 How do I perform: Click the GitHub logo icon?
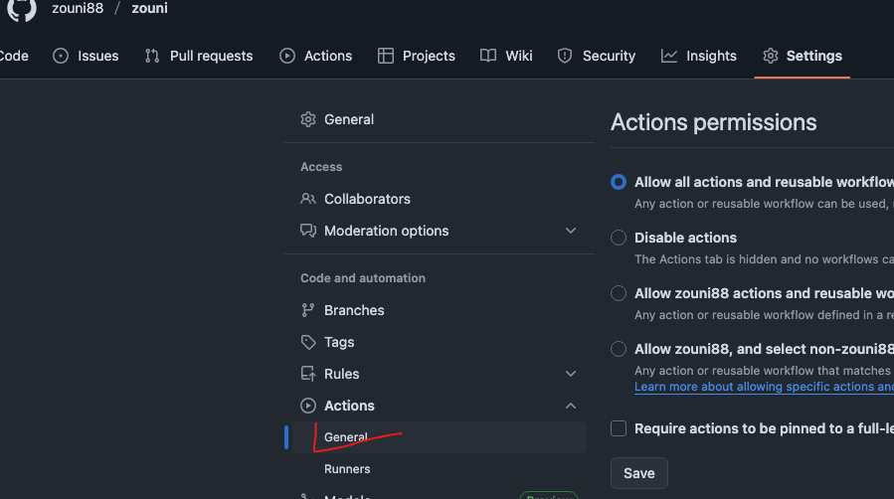[21, 9]
